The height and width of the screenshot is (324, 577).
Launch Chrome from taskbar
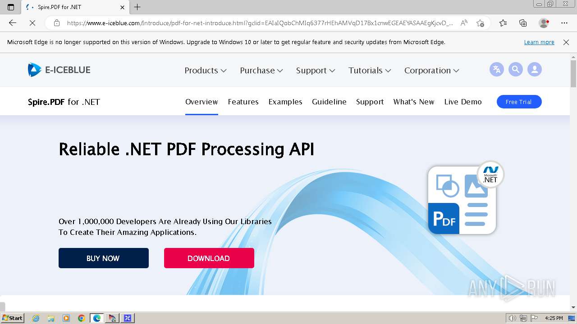(82, 318)
